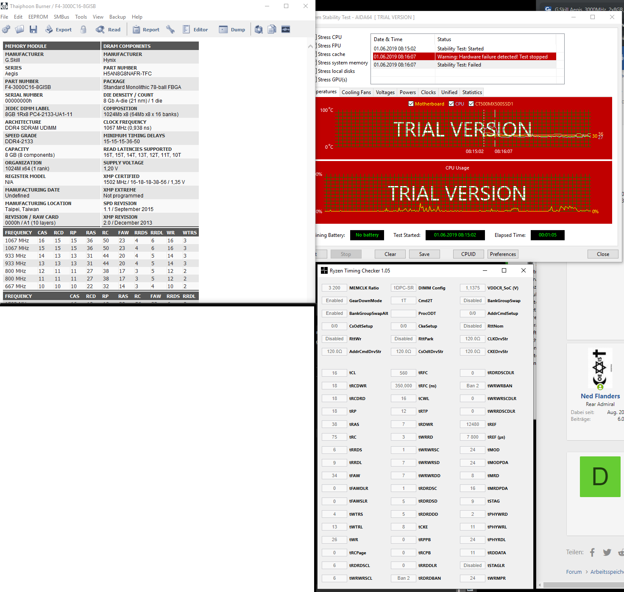Toggle the CT500MX500SSD1 graph checkbox
The image size is (624, 592).
click(471, 104)
